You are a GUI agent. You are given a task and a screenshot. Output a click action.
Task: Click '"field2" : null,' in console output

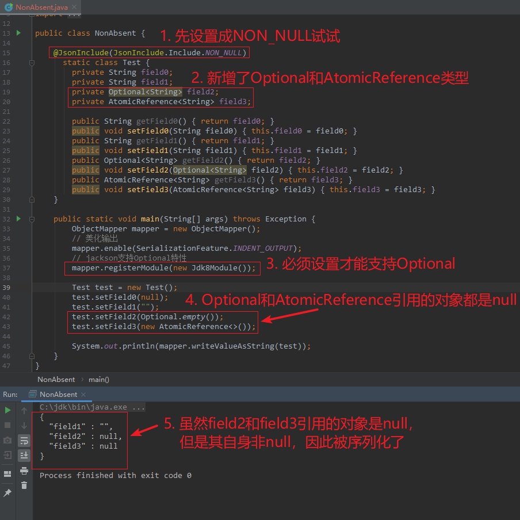(86, 437)
